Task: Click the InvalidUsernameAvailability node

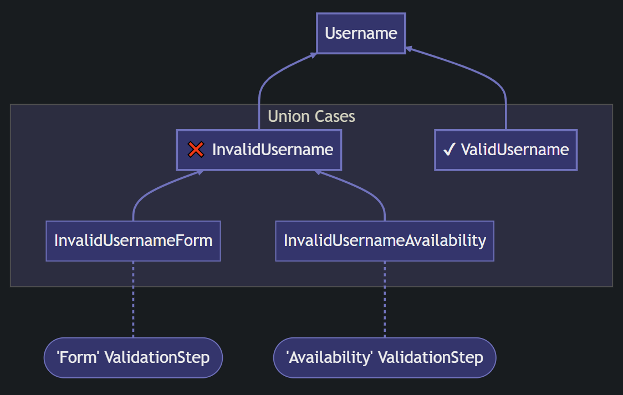Action: tap(385, 241)
